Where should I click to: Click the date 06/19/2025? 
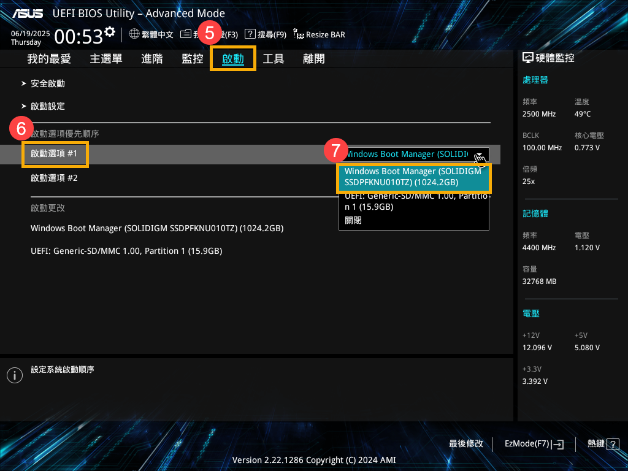point(31,34)
